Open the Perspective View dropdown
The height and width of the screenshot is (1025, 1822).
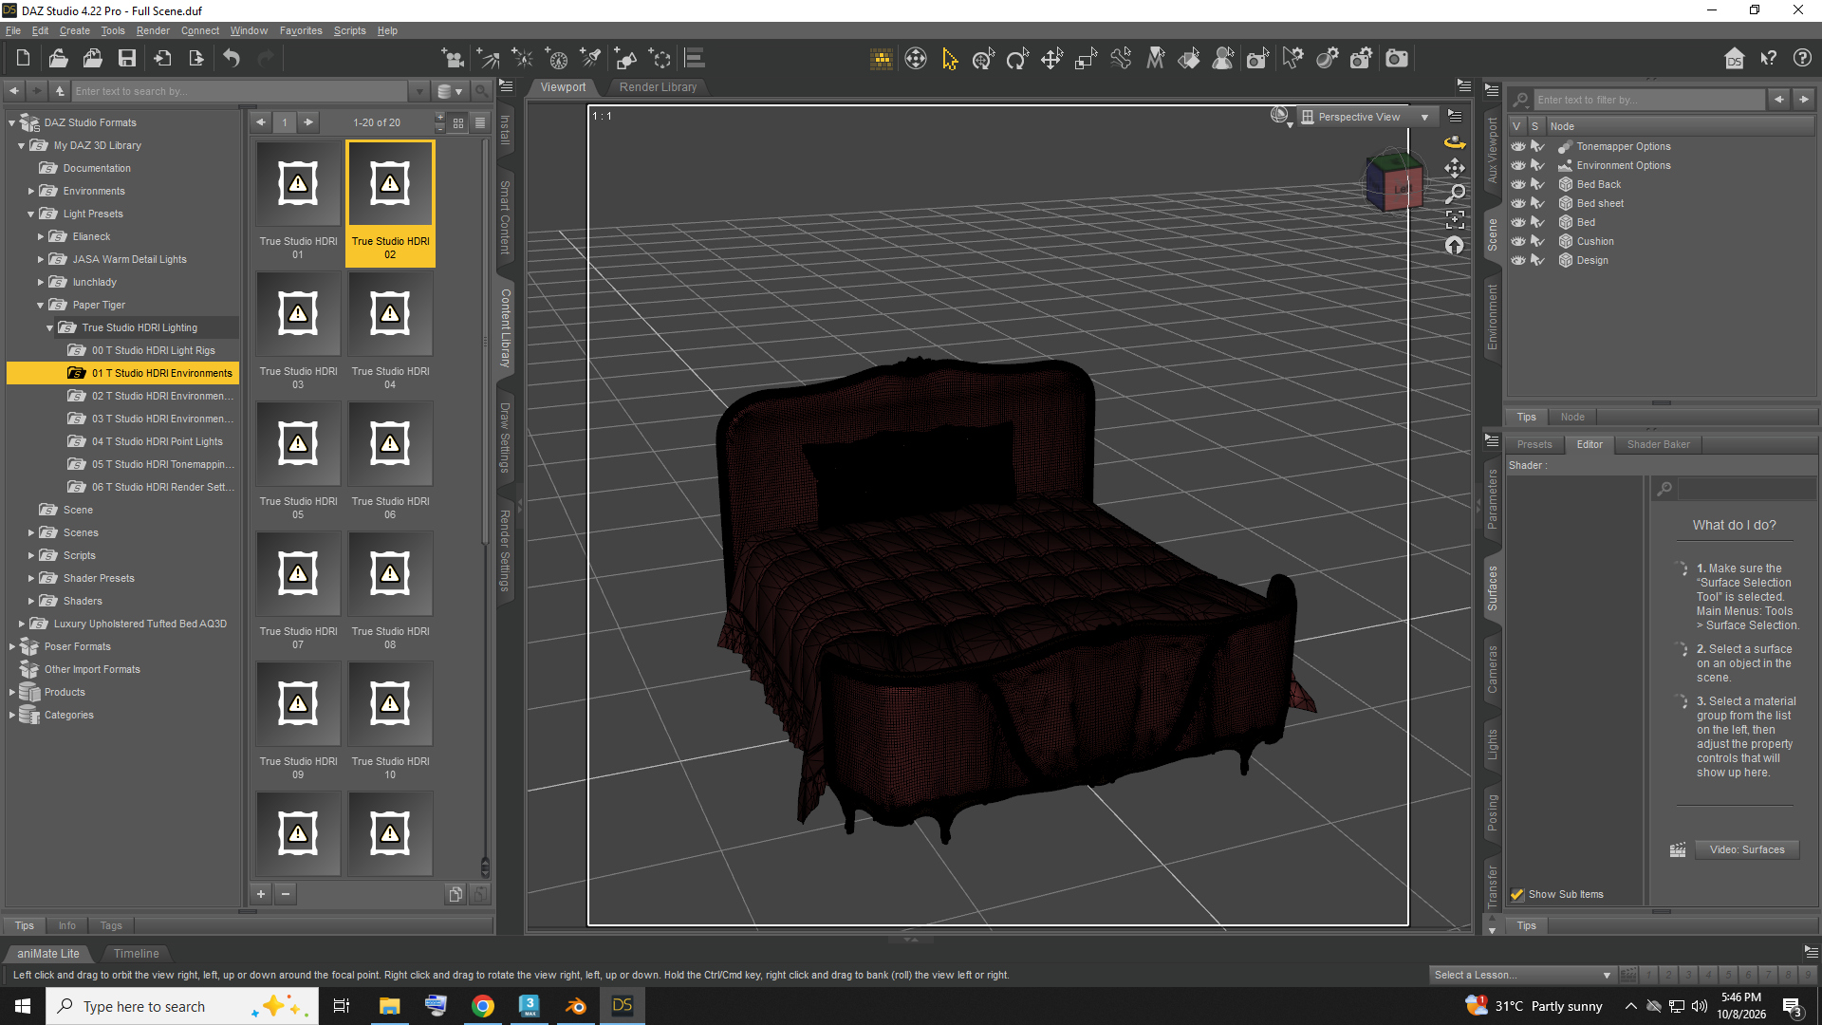(x=1366, y=117)
